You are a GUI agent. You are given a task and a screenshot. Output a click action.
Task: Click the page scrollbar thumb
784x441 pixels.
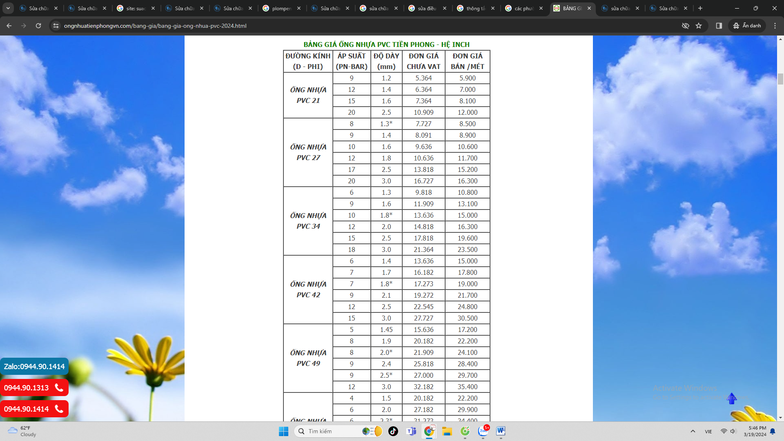click(780, 79)
